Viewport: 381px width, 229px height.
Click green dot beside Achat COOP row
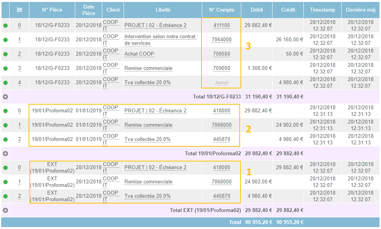(x=5, y=54)
